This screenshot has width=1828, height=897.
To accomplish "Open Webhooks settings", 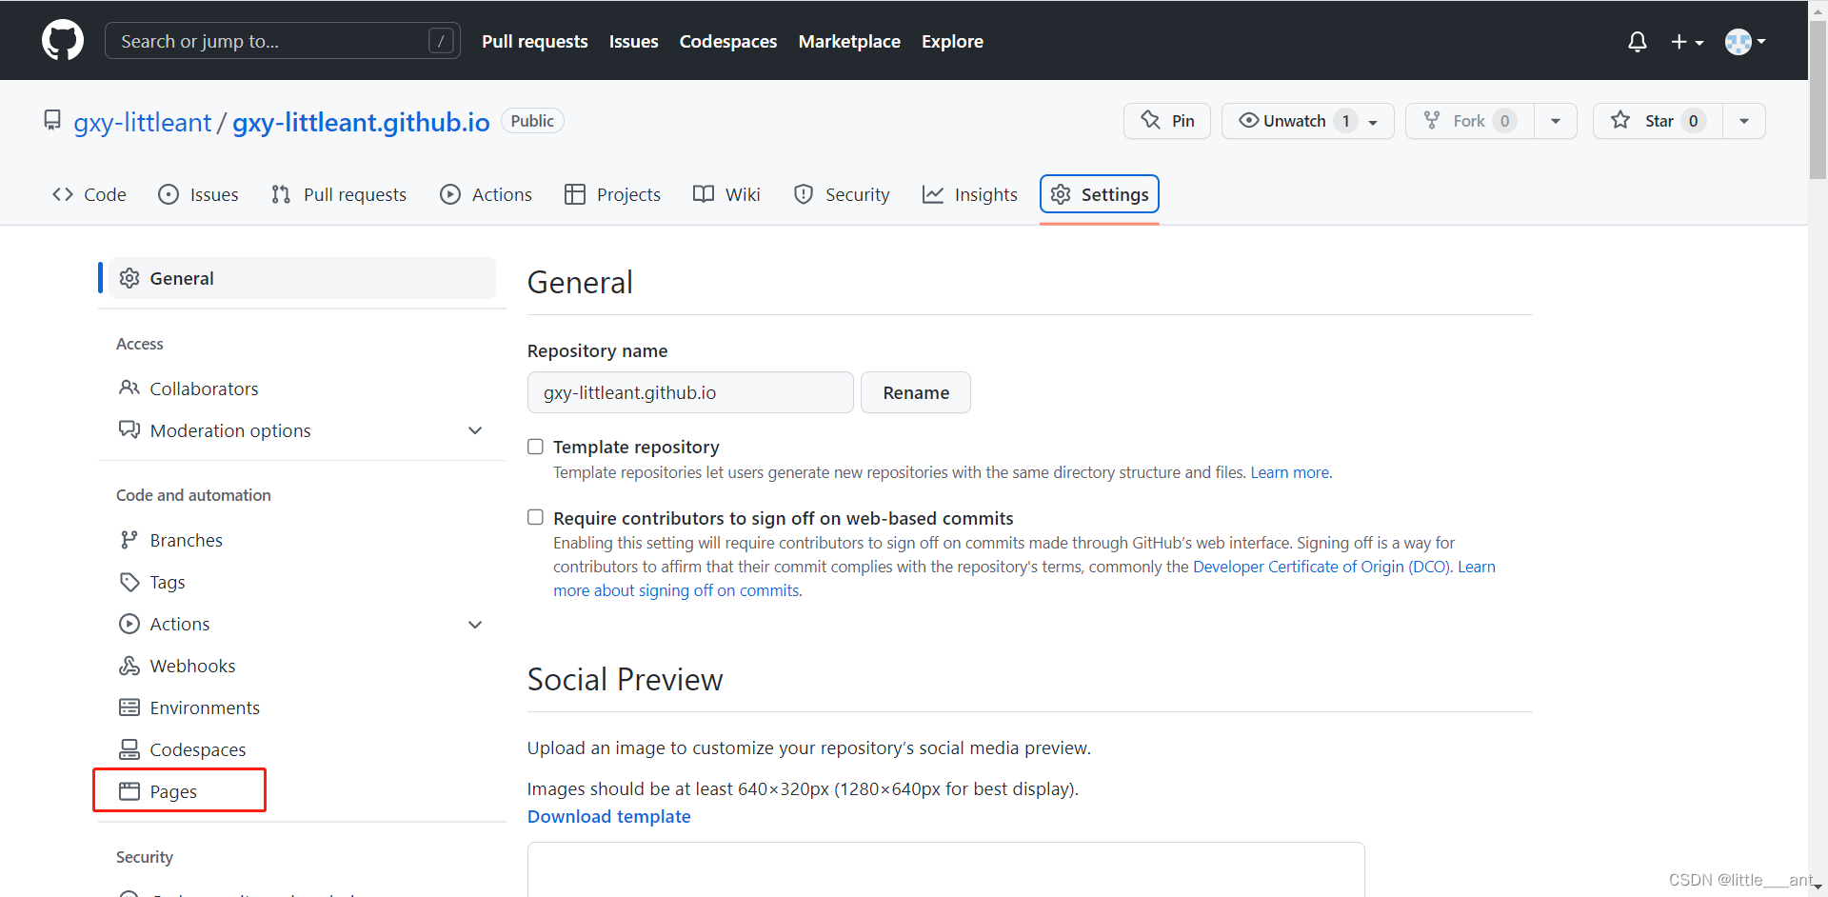I will pyautogui.click(x=192, y=666).
